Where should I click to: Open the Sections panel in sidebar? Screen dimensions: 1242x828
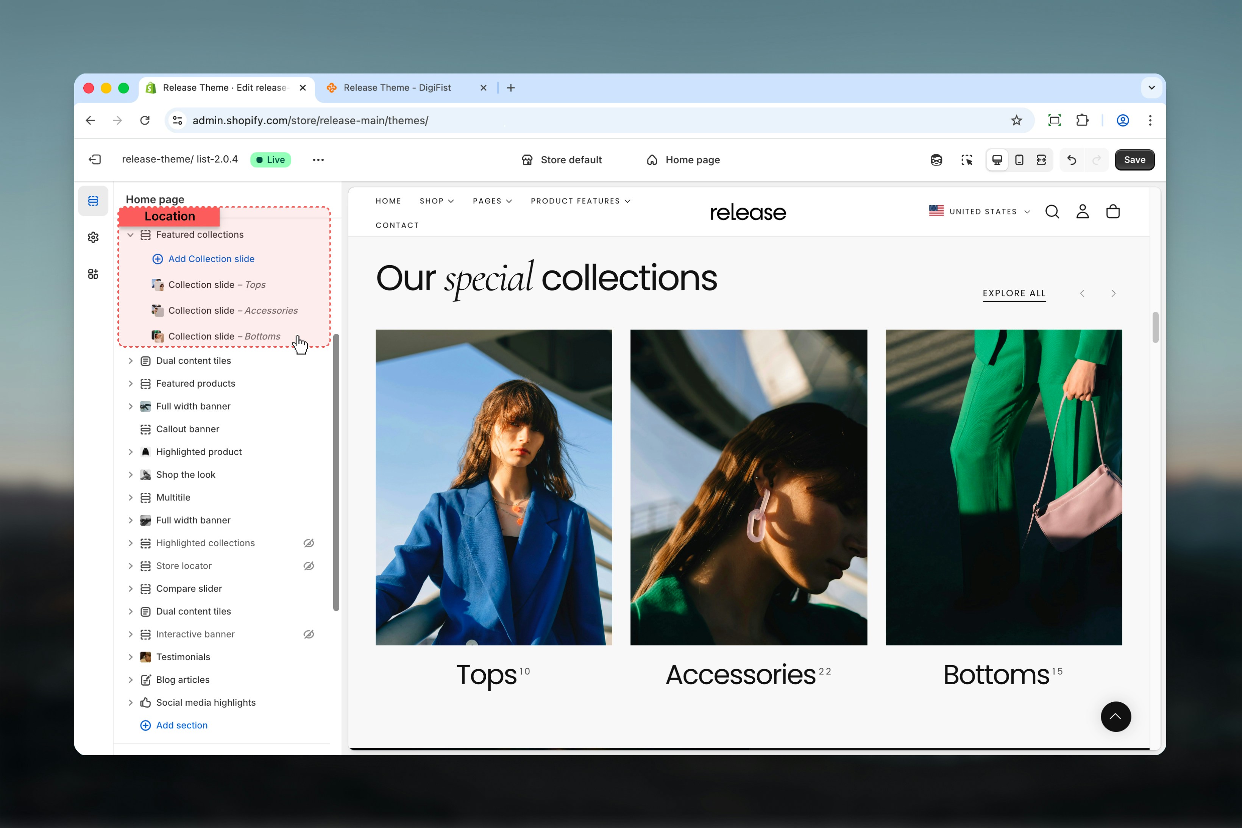pos(94,201)
